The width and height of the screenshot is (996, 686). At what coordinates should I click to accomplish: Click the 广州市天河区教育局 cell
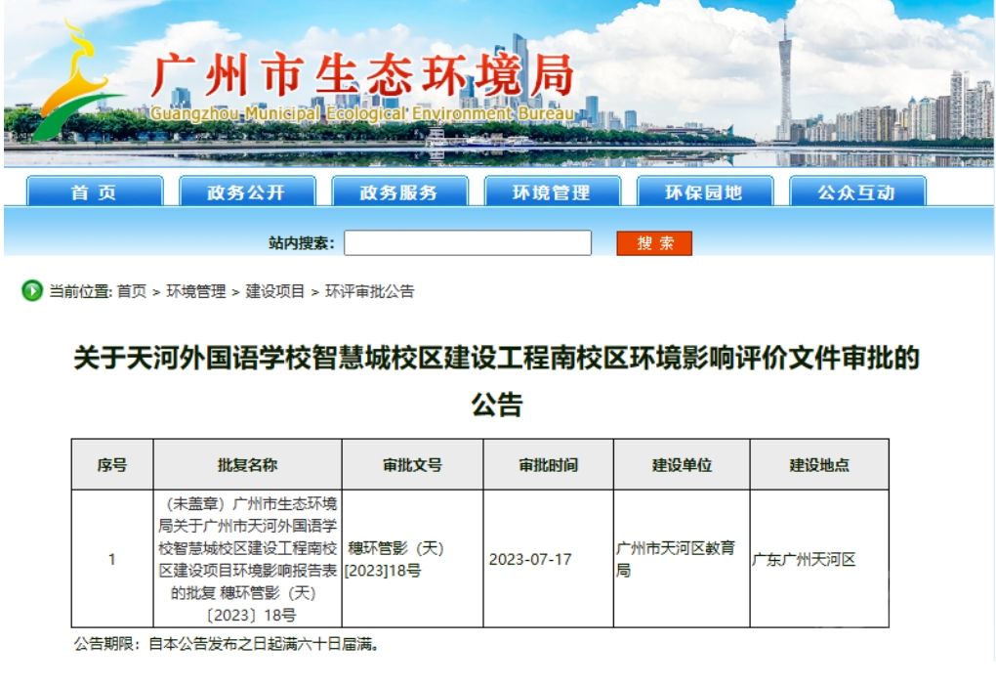(x=683, y=559)
